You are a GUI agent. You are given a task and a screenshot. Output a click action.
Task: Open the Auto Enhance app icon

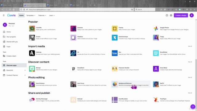(x=32, y=84)
